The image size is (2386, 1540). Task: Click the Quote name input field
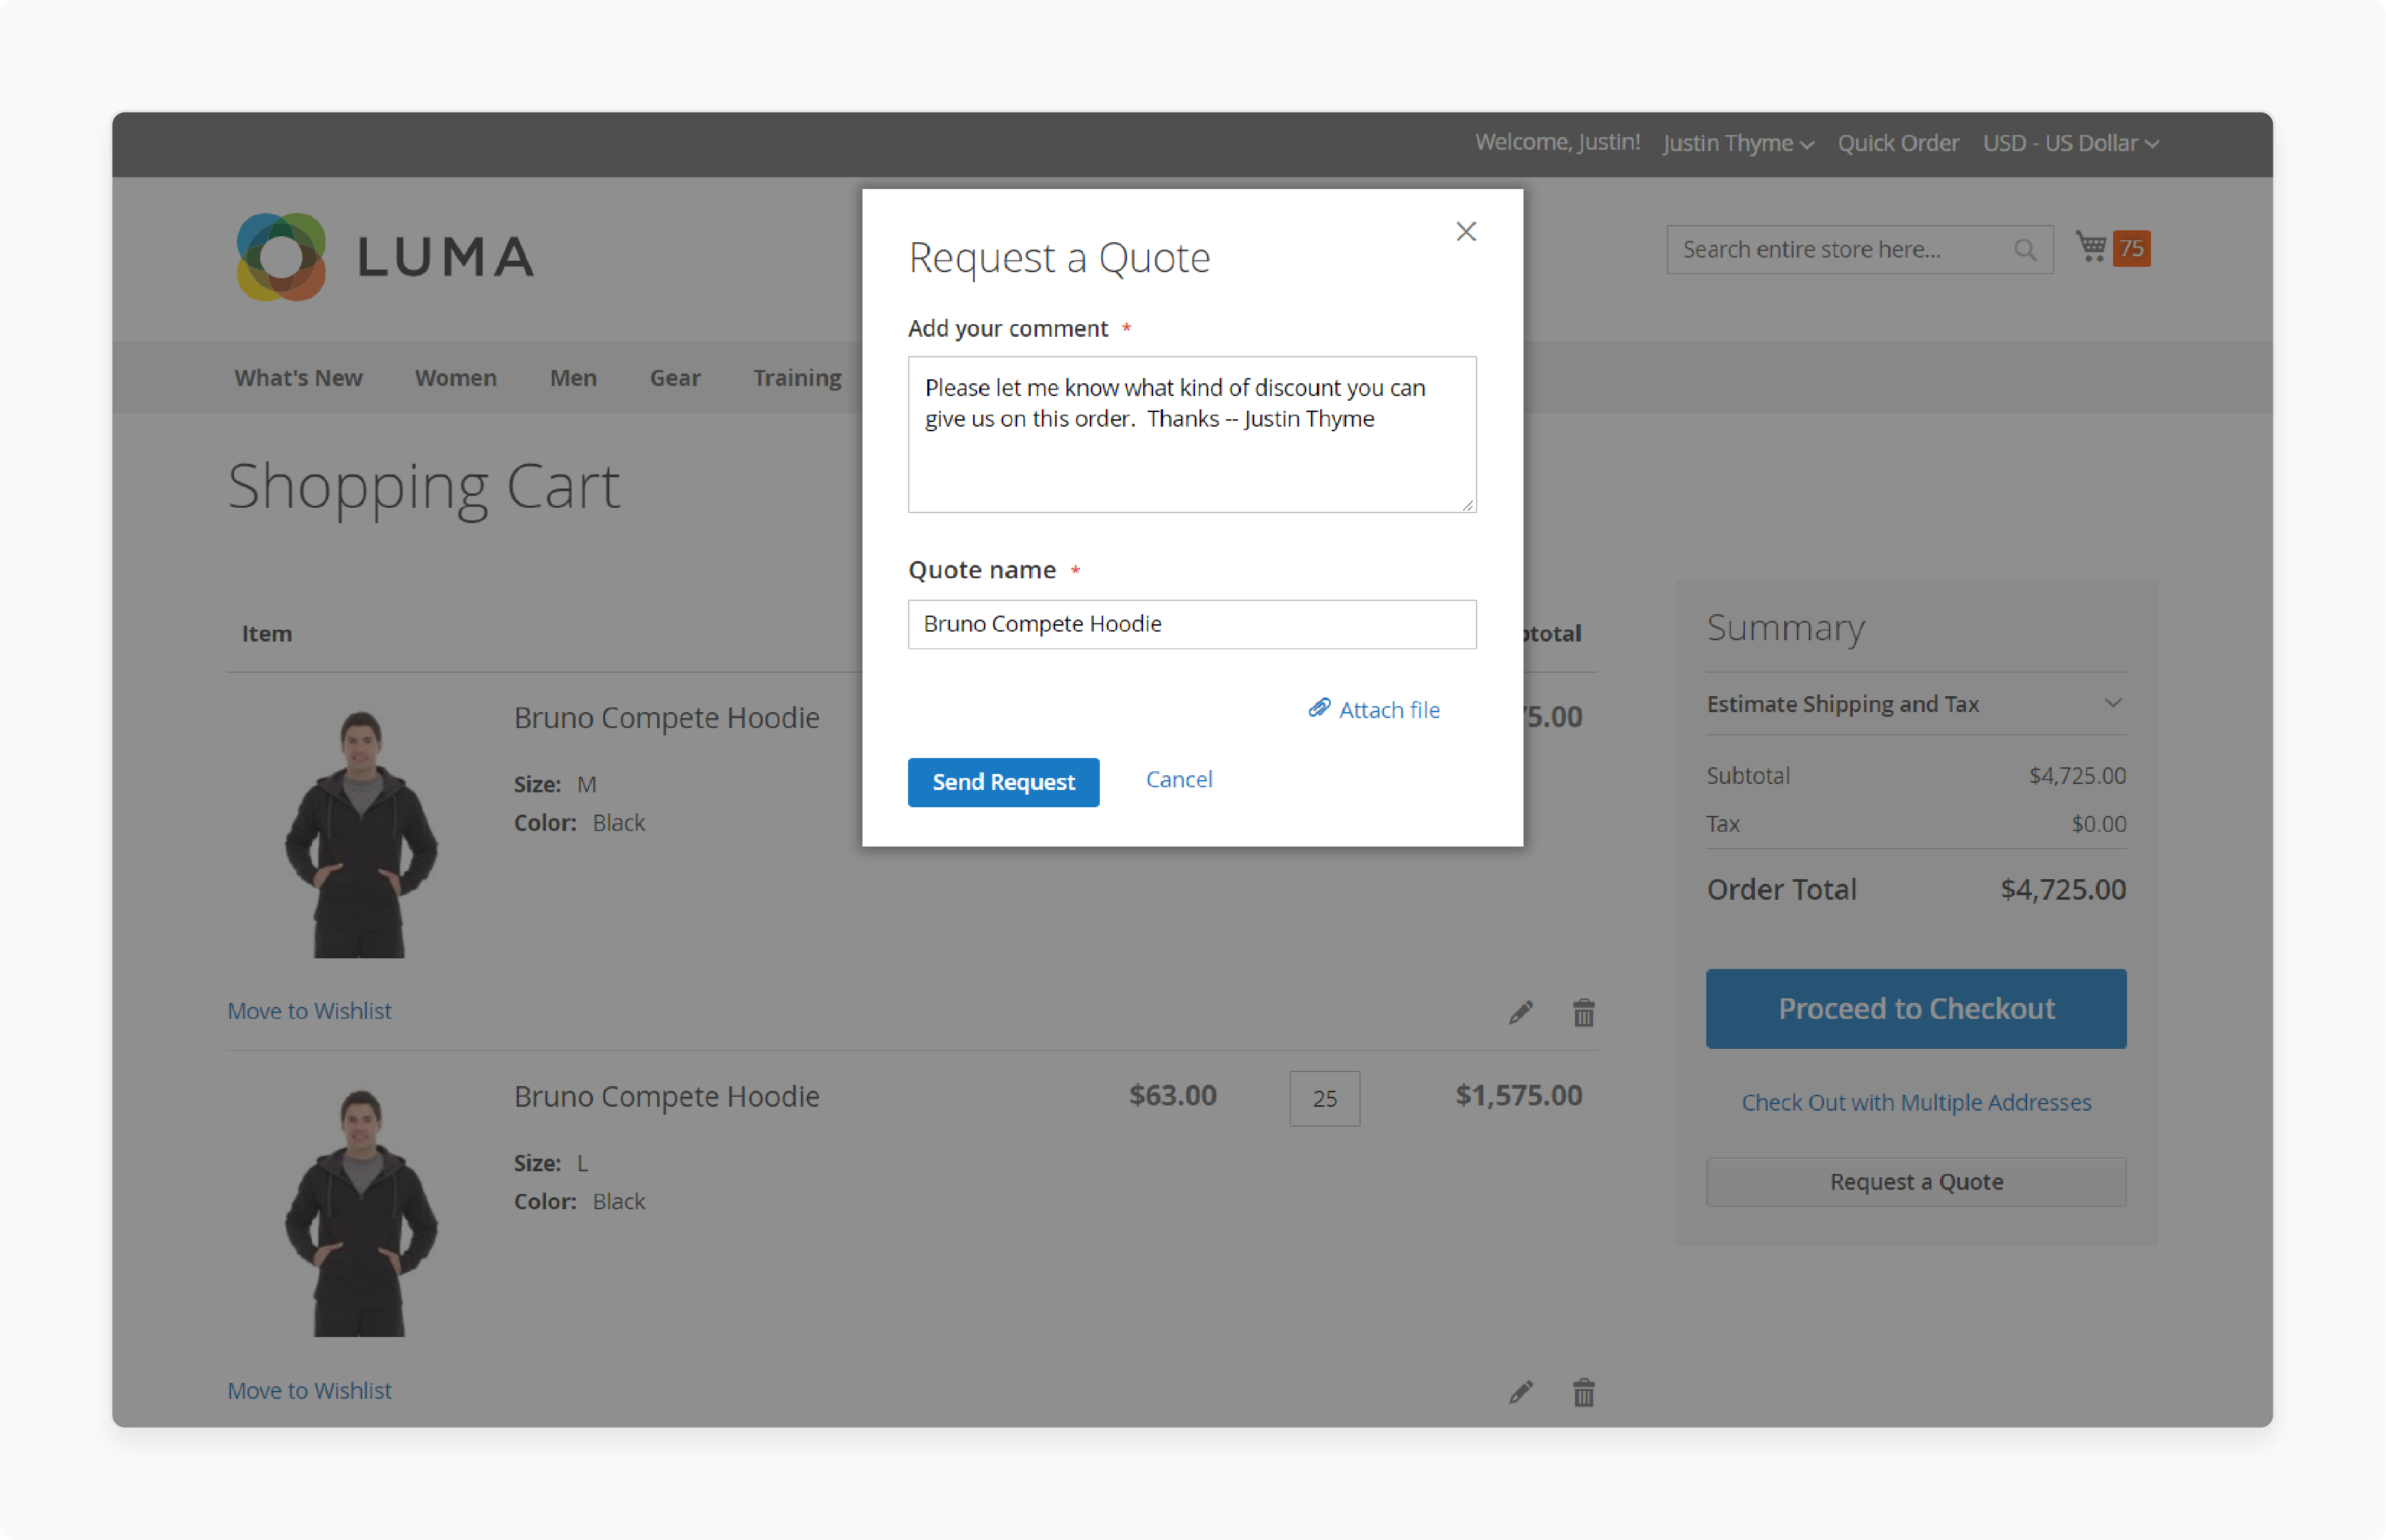point(1192,624)
